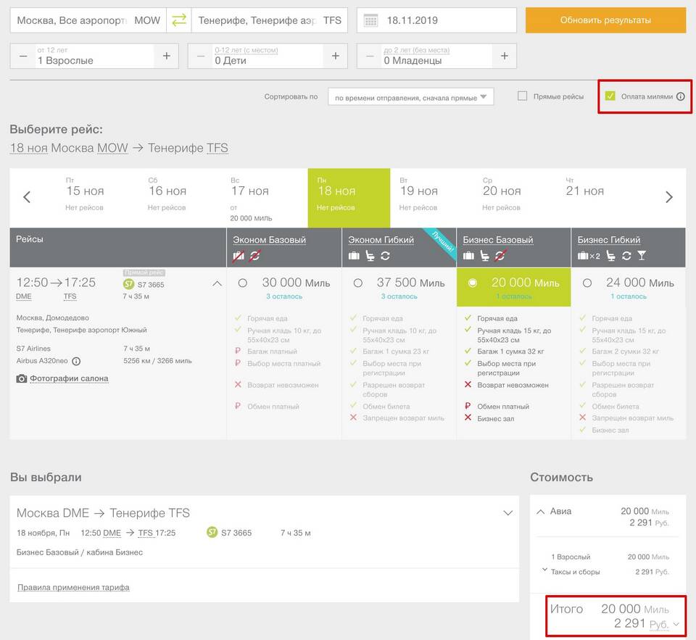The width and height of the screenshot is (696, 640).
Task: Select the 19 ноя date tab
Action: 419,198
